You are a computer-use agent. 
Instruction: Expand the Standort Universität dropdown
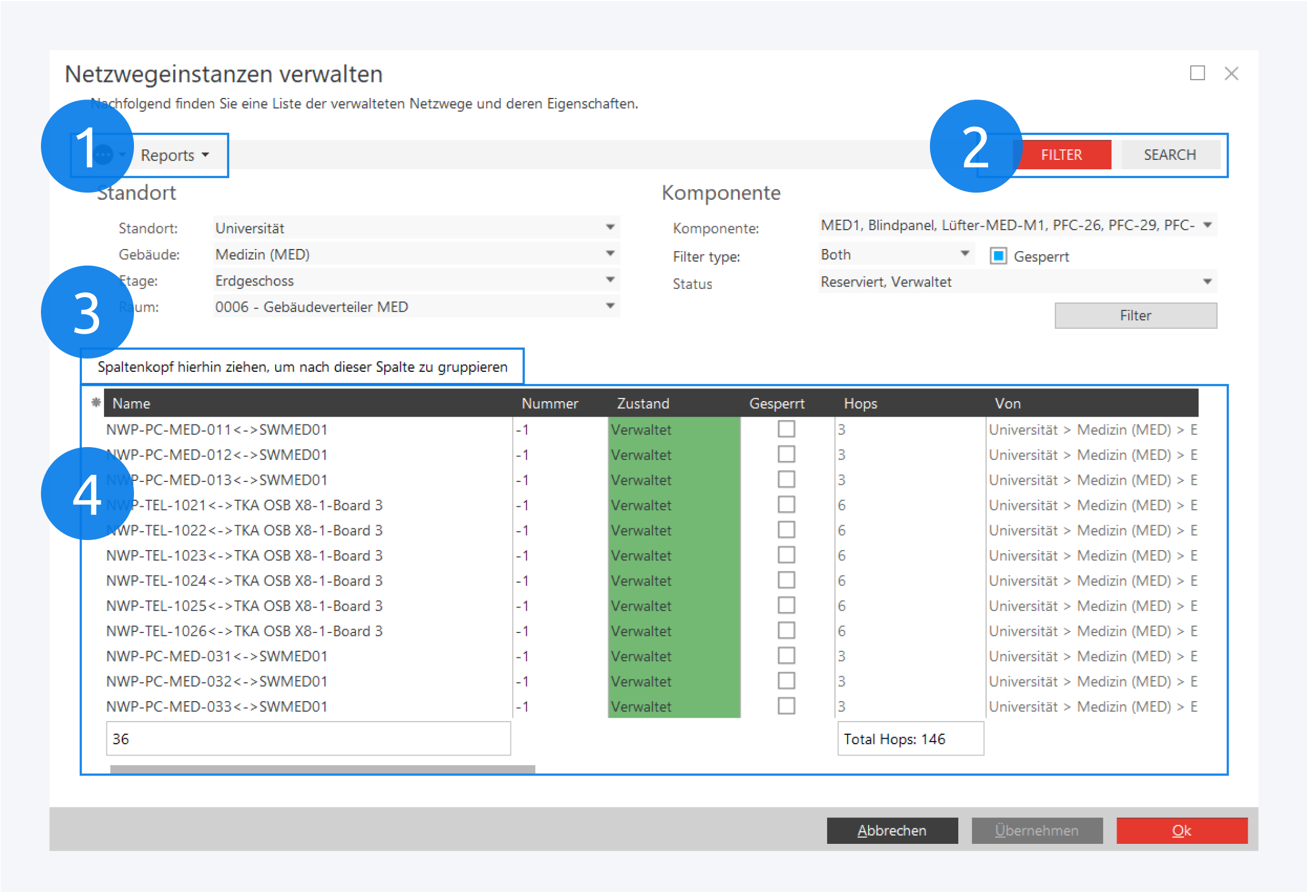pos(609,227)
